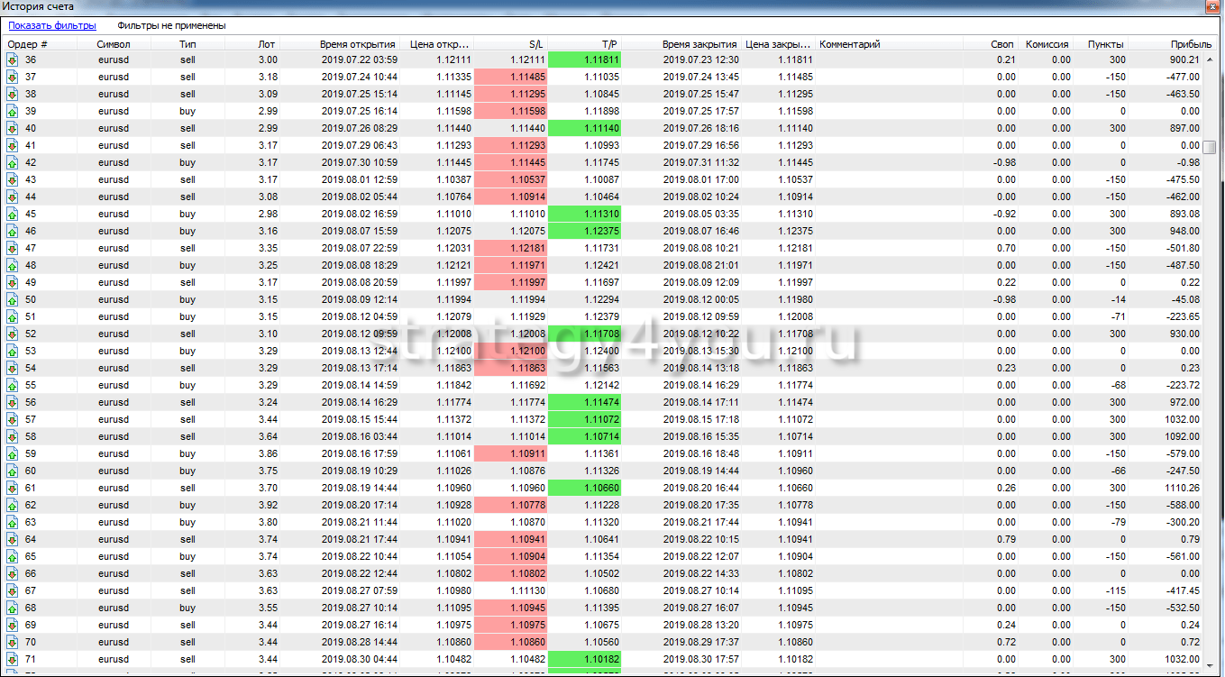Click the icon beside order 71
Screen dimensions: 1225x677
[x=13, y=659]
